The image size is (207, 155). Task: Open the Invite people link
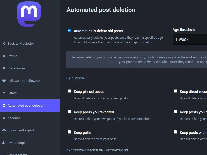17,143
